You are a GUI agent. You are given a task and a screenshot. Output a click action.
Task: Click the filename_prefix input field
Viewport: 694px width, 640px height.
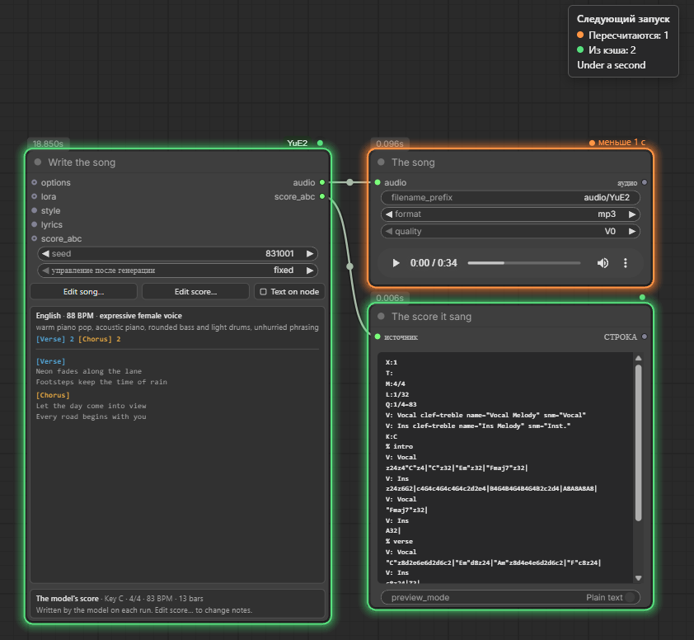point(510,198)
